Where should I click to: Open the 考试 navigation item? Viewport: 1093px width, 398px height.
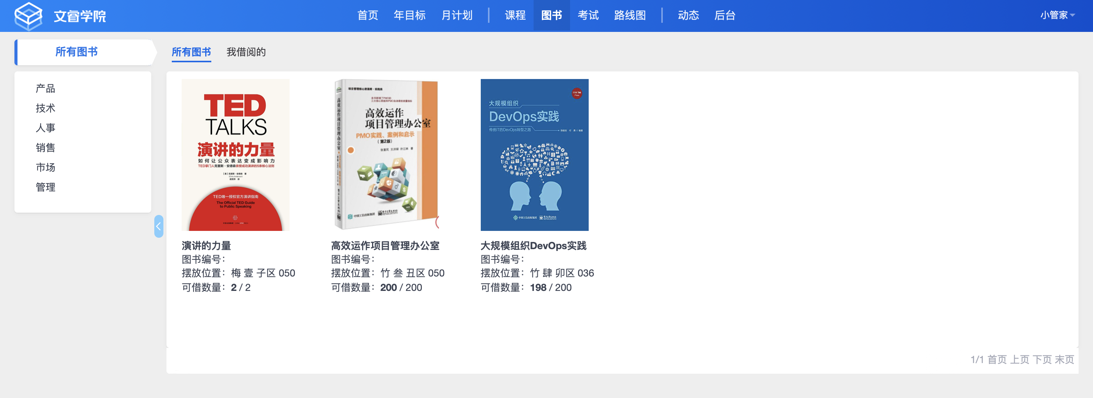pos(588,16)
